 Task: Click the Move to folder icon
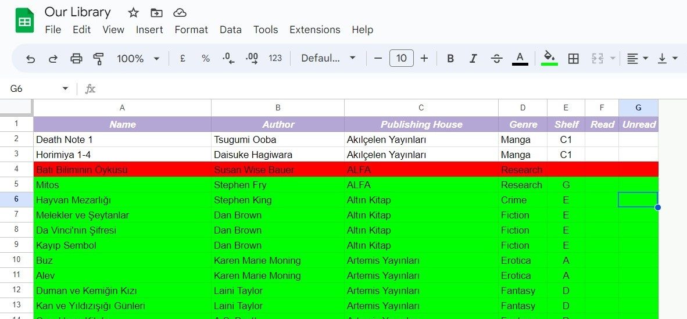(156, 13)
